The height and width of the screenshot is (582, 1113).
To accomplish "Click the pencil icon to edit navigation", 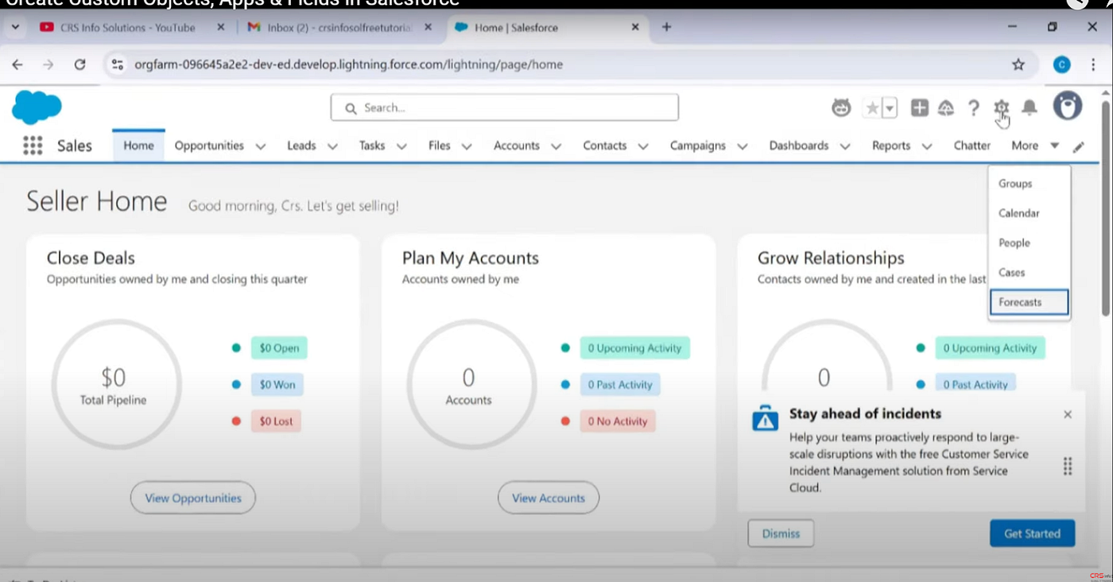I will (1078, 146).
